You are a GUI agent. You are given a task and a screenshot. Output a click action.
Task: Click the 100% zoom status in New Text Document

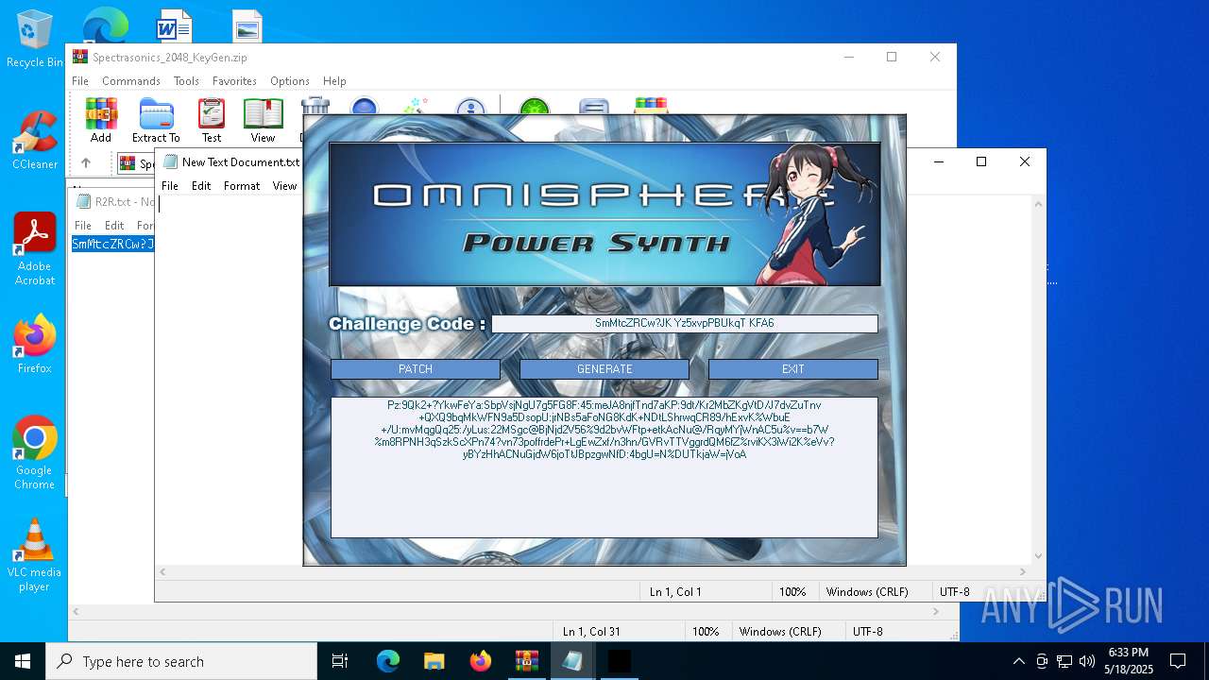(x=792, y=592)
